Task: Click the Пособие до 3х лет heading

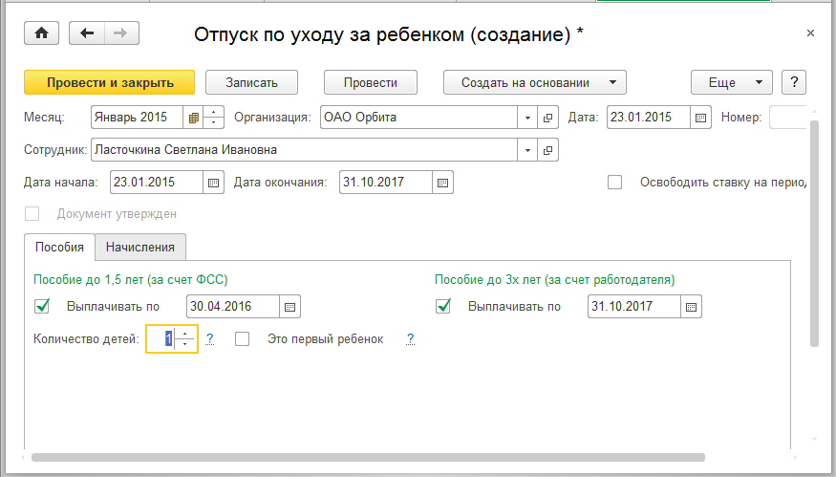Action: click(x=555, y=279)
